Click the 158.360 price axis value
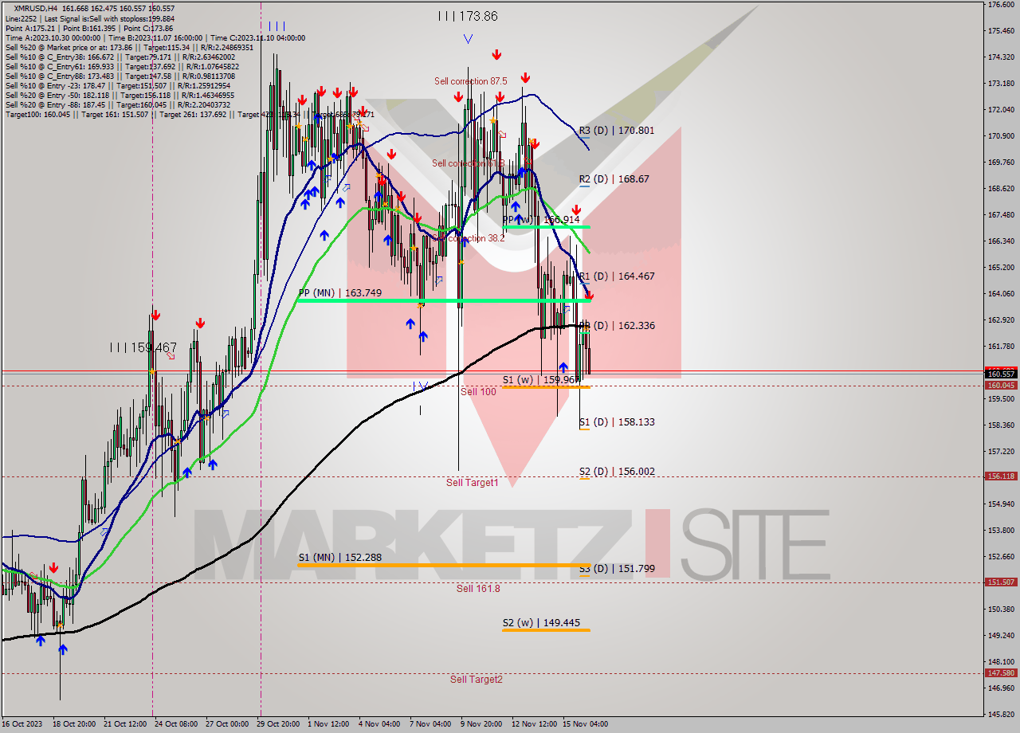Screen dimensions: 1020x733 [x=1001, y=425]
